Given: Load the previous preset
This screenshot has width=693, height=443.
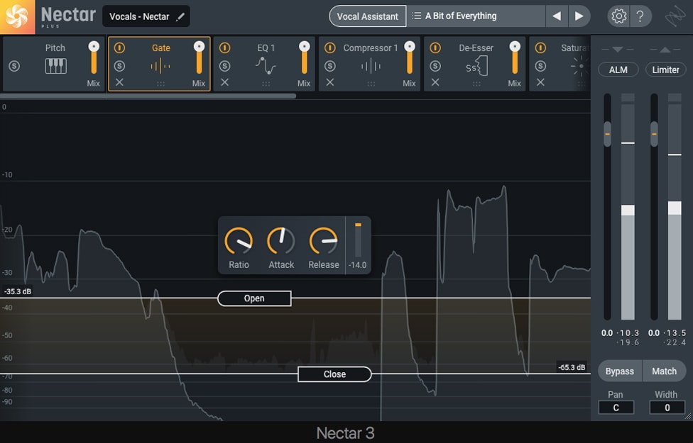Looking at the screenshot, I should [x=557, y=16].
